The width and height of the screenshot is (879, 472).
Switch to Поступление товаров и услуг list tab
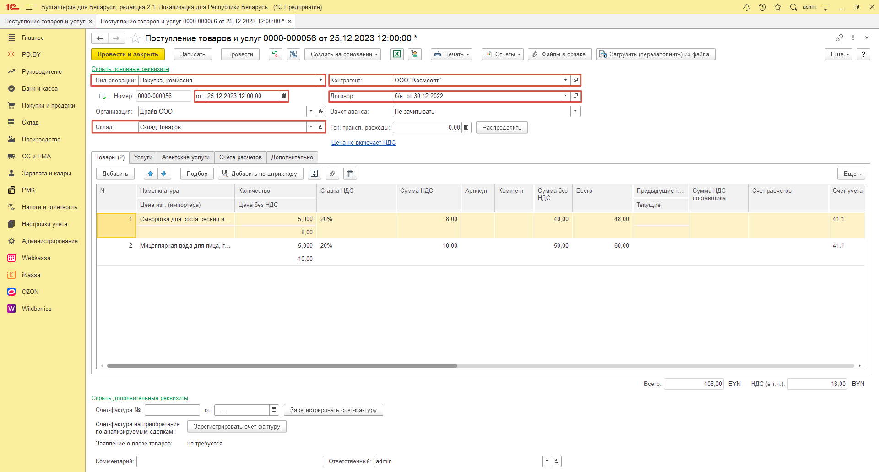point(45,21)
